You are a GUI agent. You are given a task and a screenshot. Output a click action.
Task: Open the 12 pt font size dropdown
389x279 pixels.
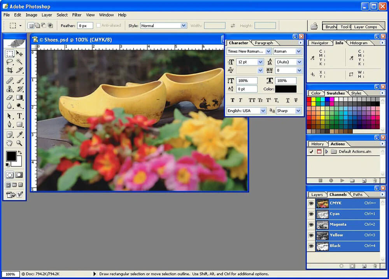pyautogui.click(x=260, y=62)
